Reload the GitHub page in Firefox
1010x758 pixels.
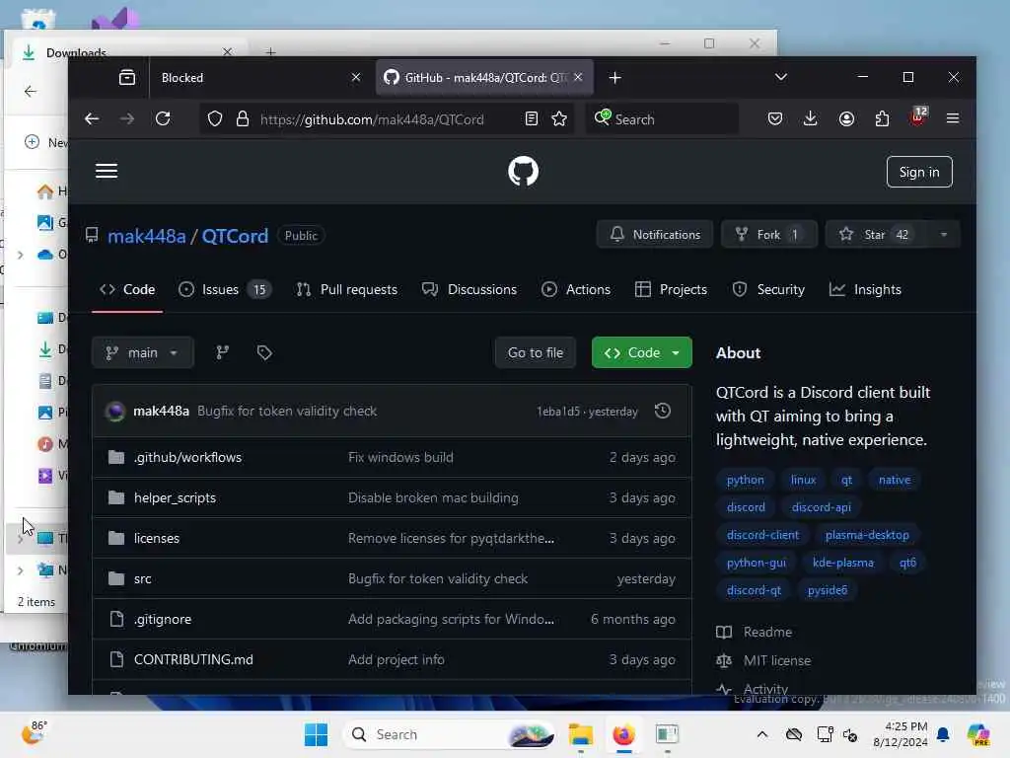tap(163, 118)
